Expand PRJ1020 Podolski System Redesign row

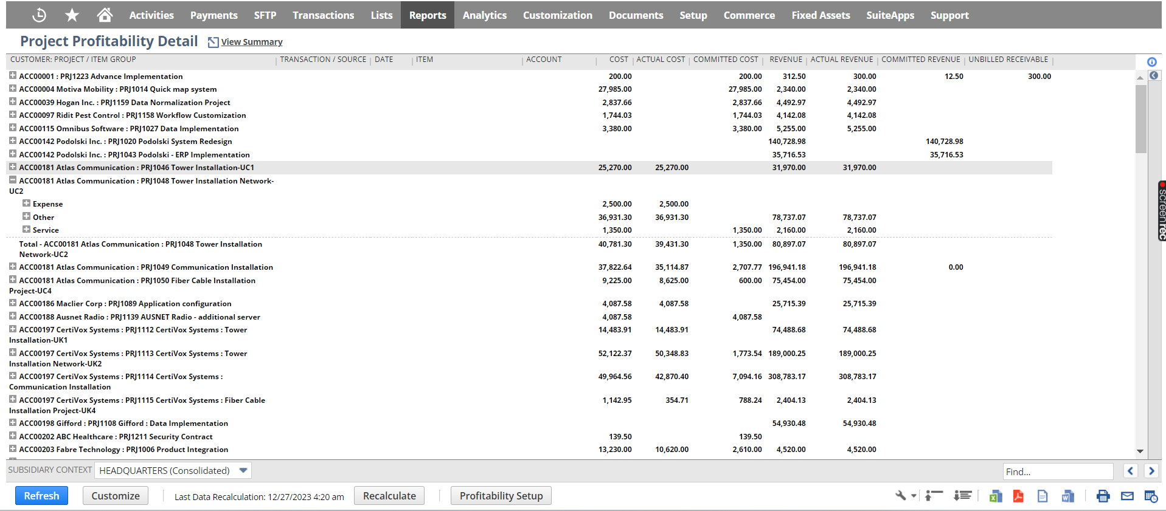[13, 140]
